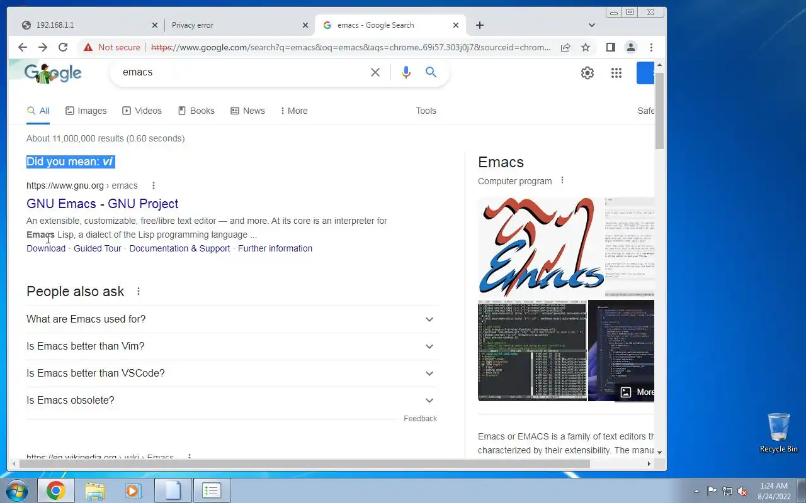Screen dimensions: 806x503
Task: Go back with the browser back arrow
Action: coord(23,47)
